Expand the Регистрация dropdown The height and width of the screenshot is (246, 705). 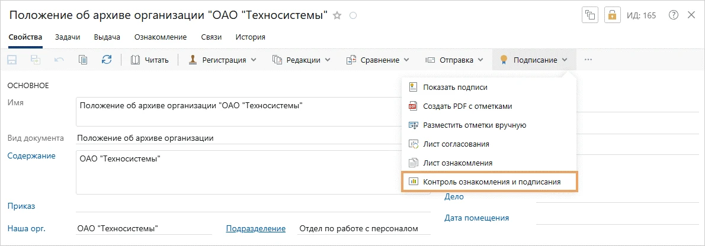tap(223, 60)
